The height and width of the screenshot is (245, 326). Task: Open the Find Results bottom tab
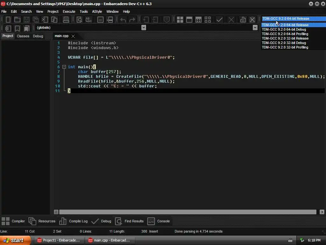click(129, 221)
